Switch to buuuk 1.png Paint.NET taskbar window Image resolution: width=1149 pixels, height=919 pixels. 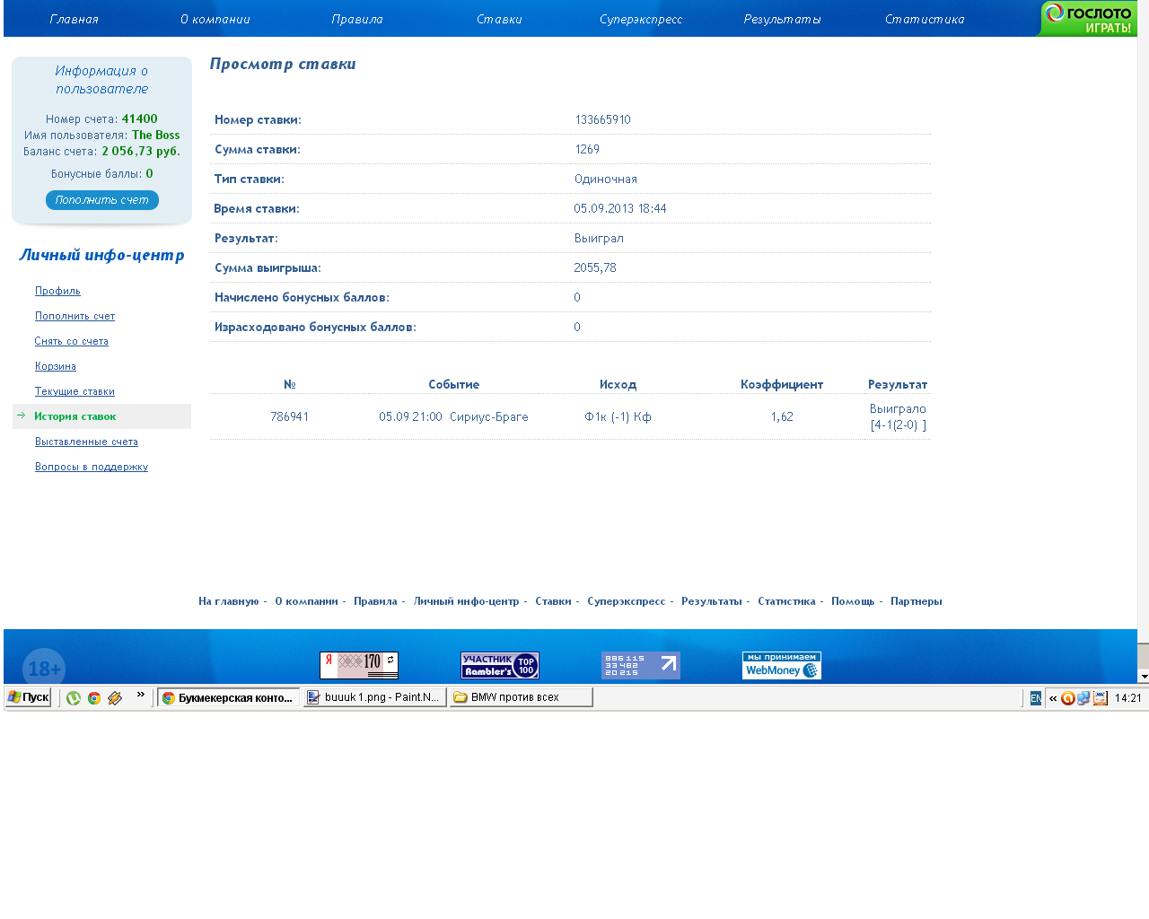coord(375,697)
